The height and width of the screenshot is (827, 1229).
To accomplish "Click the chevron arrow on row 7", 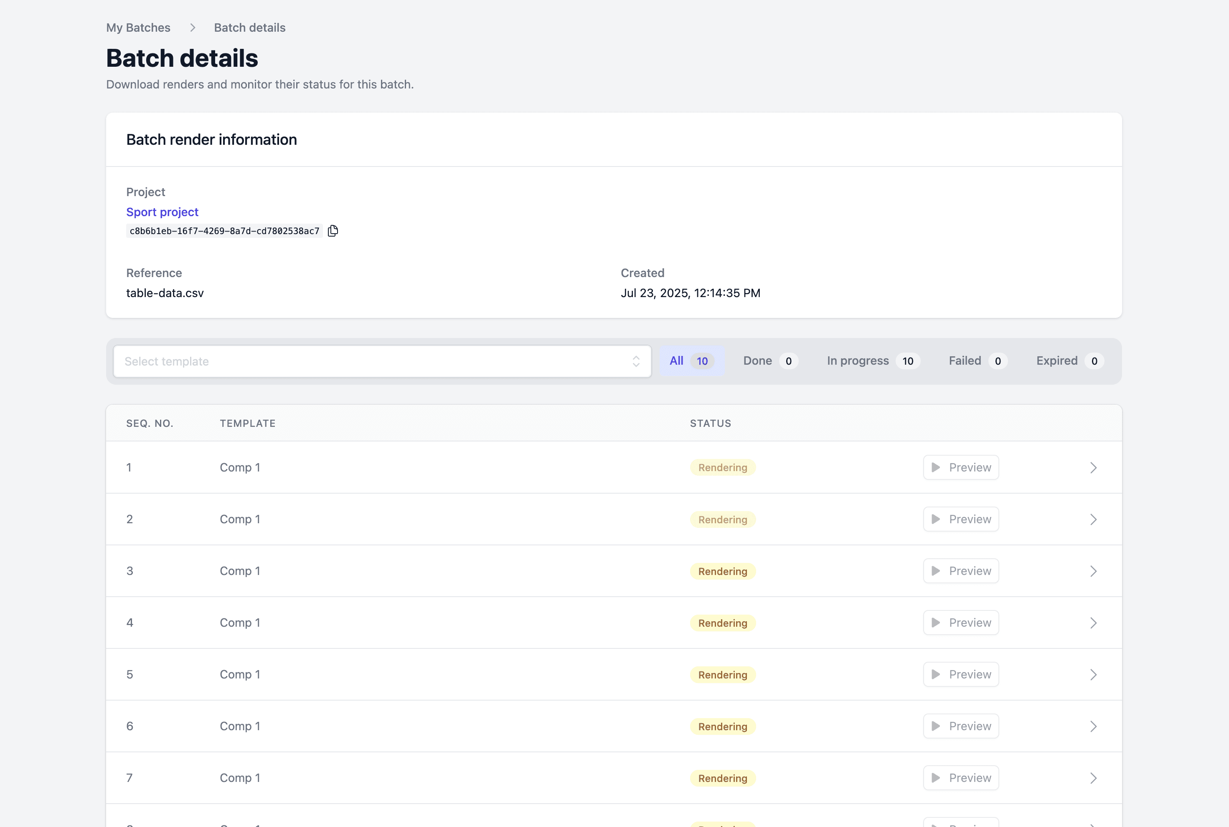I will (x=1093, y=778).
